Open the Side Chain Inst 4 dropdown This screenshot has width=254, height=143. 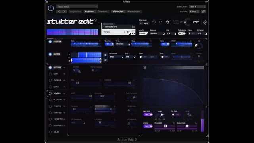point(197,6)
